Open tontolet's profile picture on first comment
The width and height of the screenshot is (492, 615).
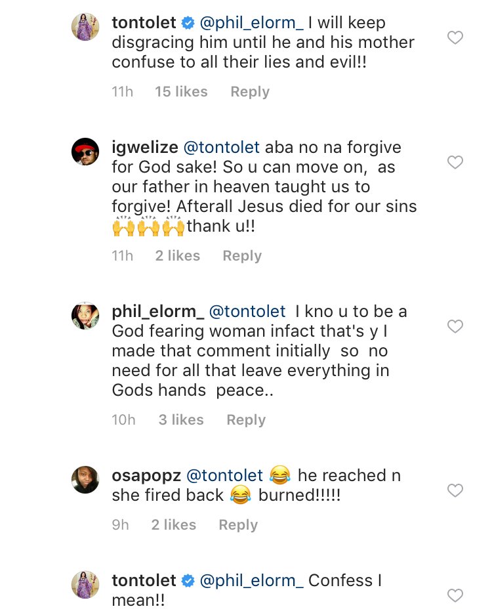click(x=85, y=27)
